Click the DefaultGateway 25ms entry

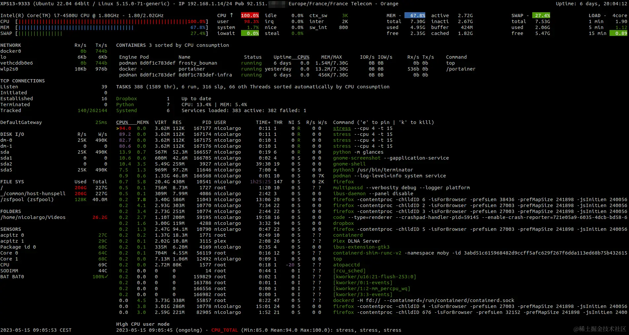[54, 122]
